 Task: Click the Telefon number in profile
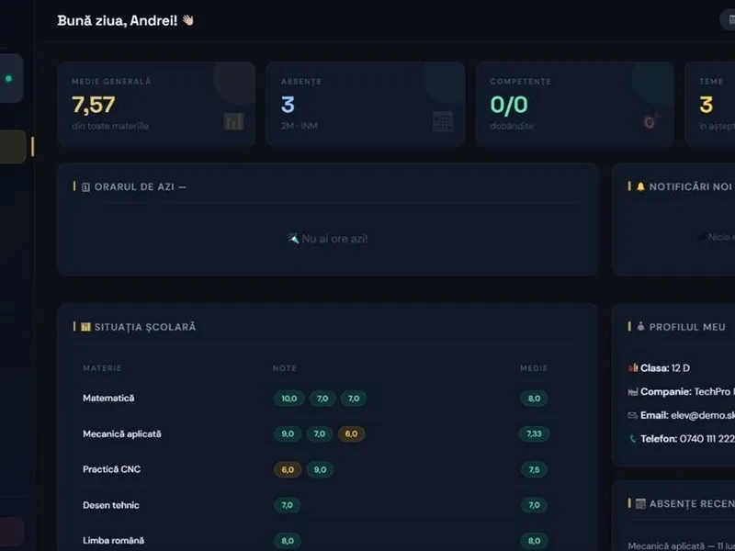[707, 439]
